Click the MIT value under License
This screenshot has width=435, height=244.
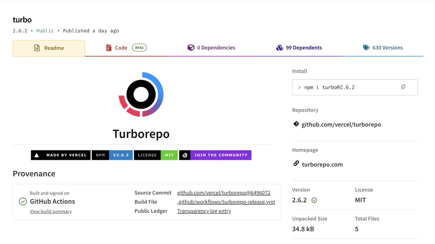[360, 200]
